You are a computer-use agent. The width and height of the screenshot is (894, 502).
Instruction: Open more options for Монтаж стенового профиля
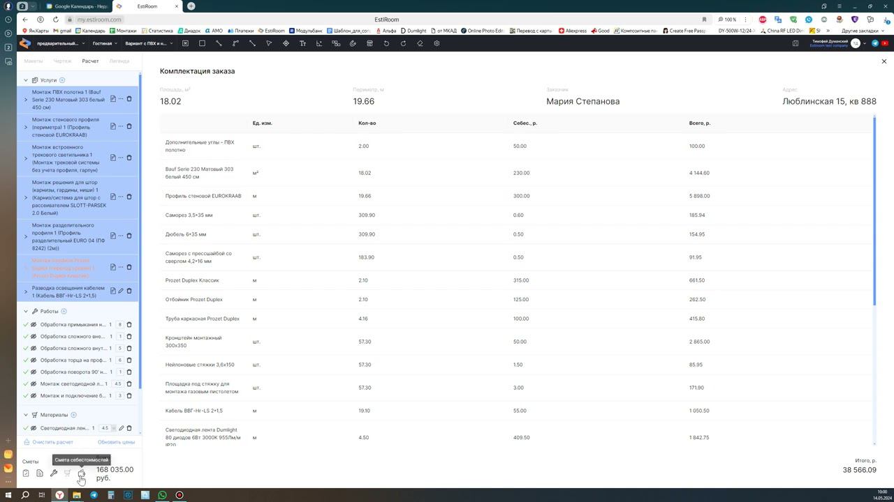(121, 127)
